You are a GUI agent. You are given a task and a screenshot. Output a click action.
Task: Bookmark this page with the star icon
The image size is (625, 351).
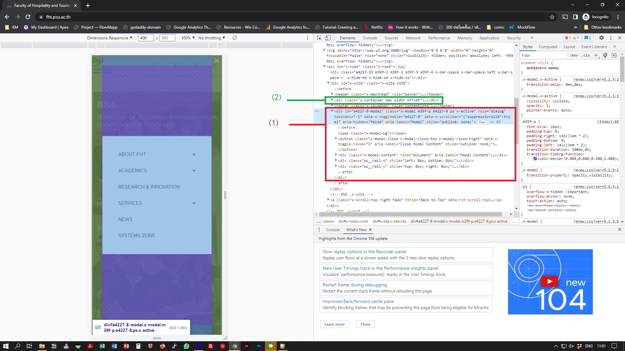552,17
